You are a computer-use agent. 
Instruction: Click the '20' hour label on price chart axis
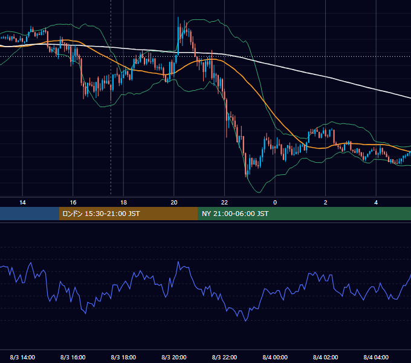(x=174, y=203)
